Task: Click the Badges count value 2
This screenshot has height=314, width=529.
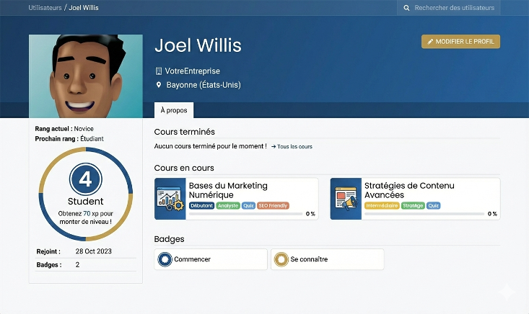Action: click(x=78, y=265)
